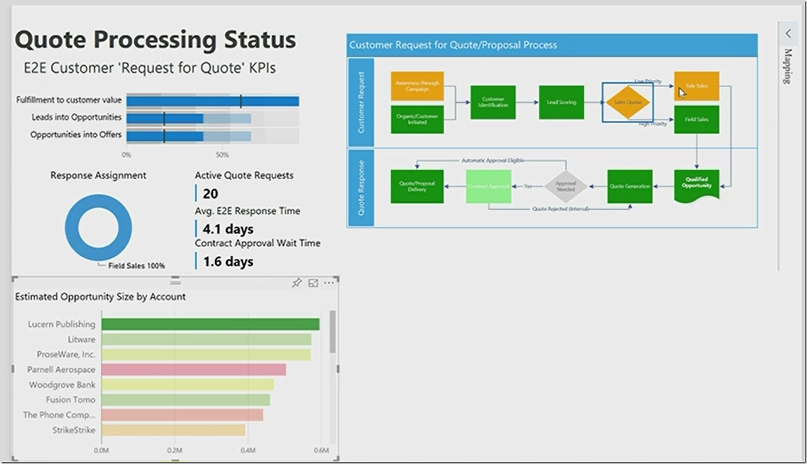This screenshot has height=464, width=807.
Task: Click the opportunity chart vertical scrollbar thumb
Action: (332, 332)
